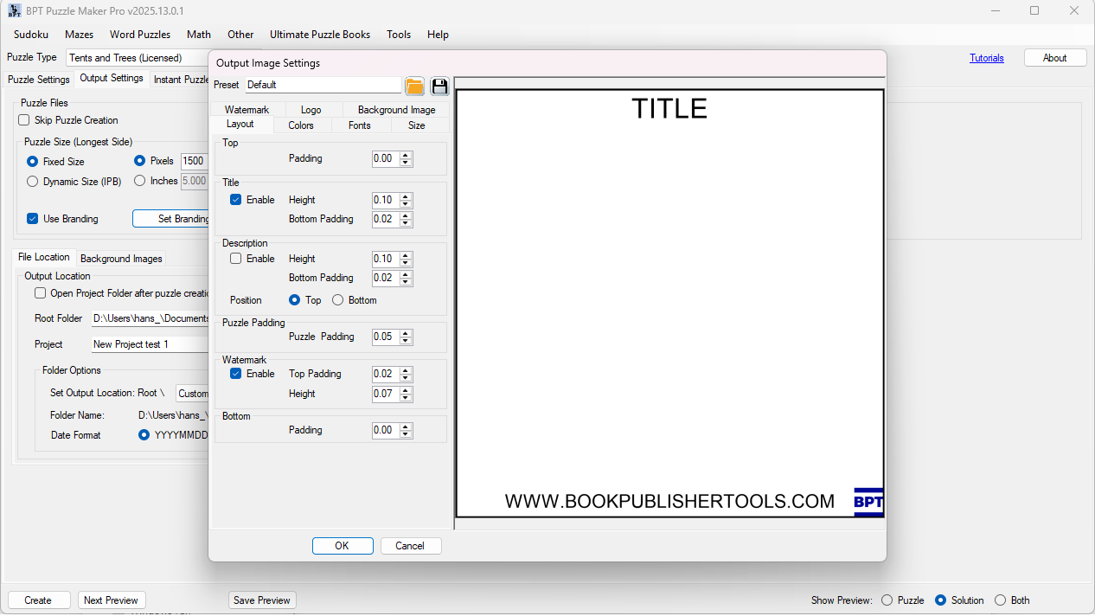1095x616 pixels.
Task: Save preset with the floppy disk icon
Action: point(439,86)
